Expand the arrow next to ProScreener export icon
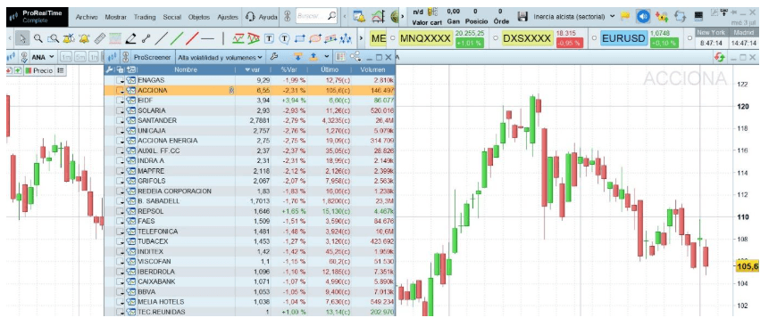 pyautogui.click(x=326, y=57)
